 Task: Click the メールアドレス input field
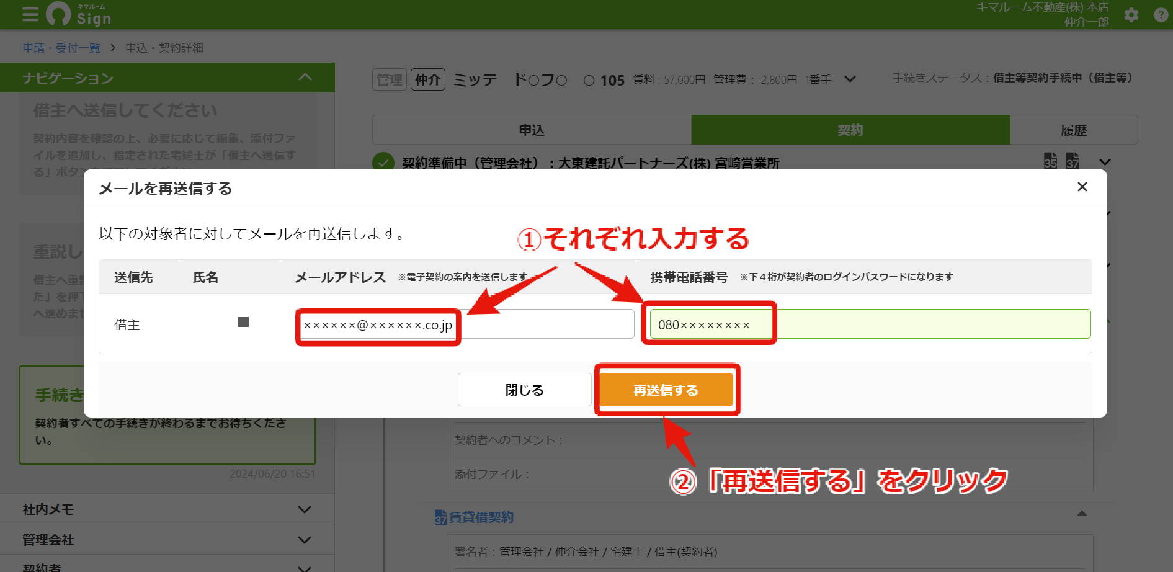click(465, 324)
